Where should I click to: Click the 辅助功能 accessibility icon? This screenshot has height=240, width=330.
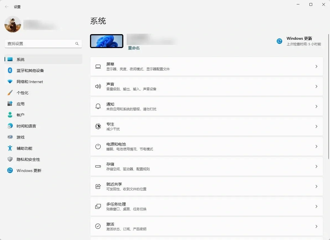pos(10,148)
